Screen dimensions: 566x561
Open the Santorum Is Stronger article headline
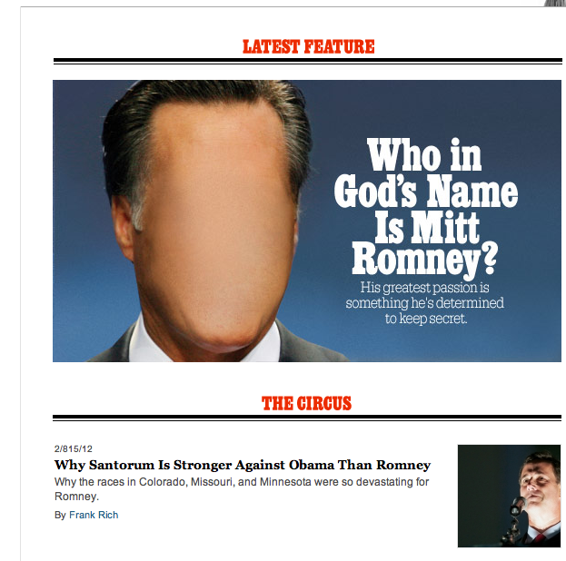243,465
